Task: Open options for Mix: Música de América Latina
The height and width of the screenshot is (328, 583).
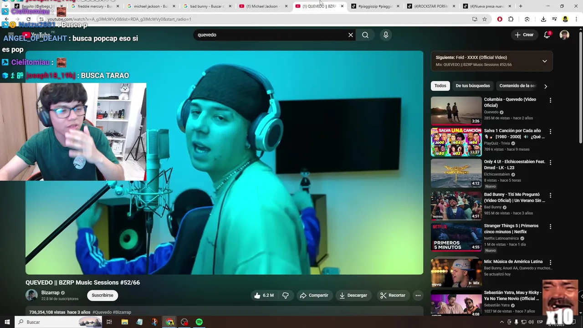Action: coord(550,262)
